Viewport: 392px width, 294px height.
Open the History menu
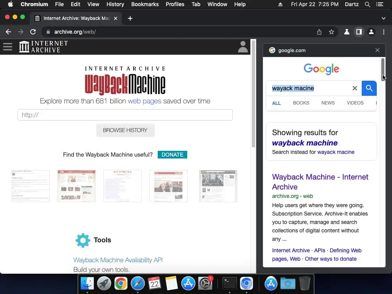pos(115,4)
